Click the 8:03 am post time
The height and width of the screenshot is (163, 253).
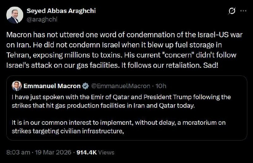[x=18, y=152]
